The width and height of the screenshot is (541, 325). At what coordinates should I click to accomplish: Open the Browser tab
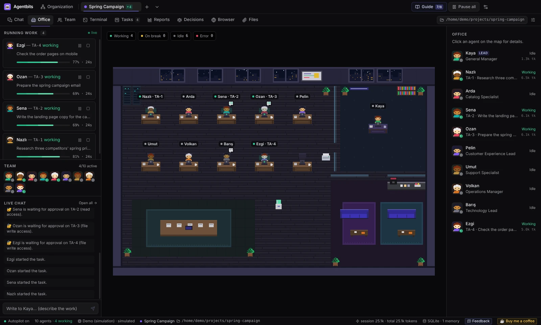tap(223, 20)
